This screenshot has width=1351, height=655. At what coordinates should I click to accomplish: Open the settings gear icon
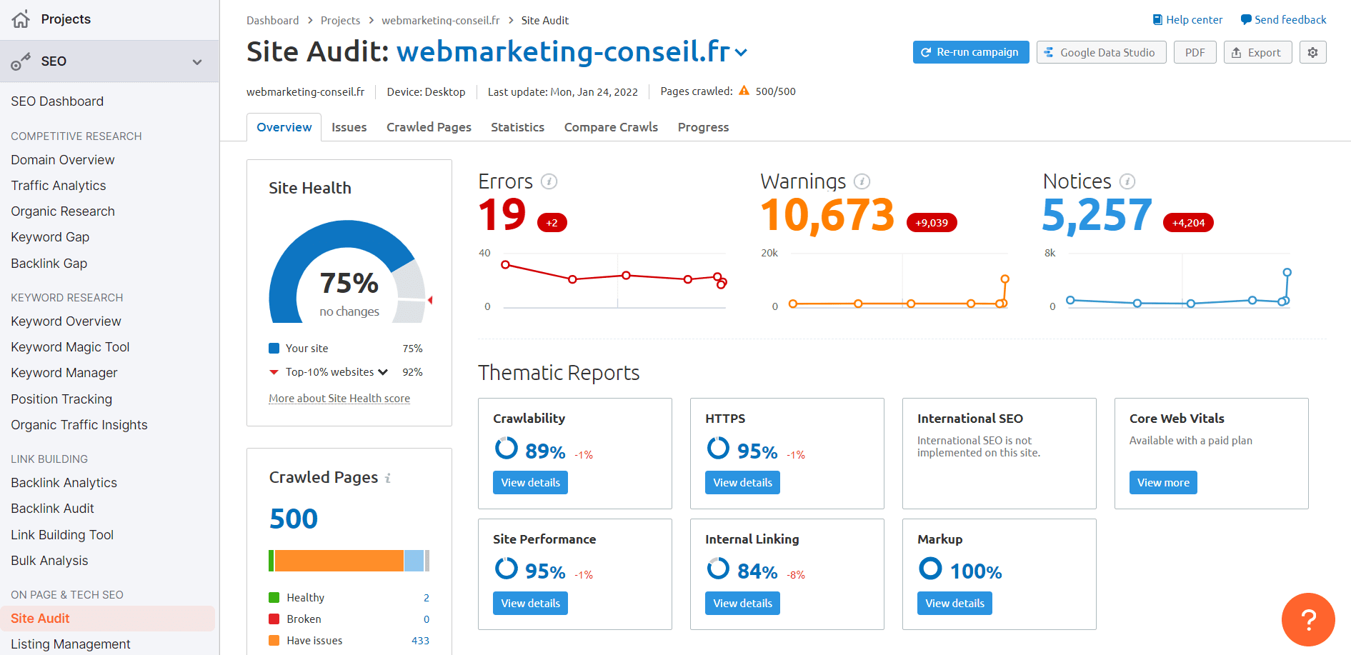pyautogui.click(x=1312, y=52)
